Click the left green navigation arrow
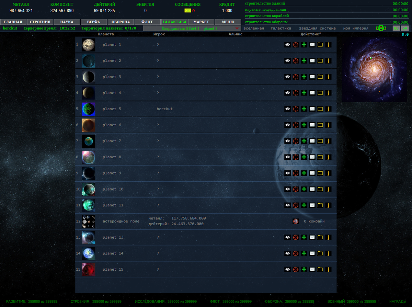This screenshot has width=412, height=307. pyautogui.click(x=377, y=28)
